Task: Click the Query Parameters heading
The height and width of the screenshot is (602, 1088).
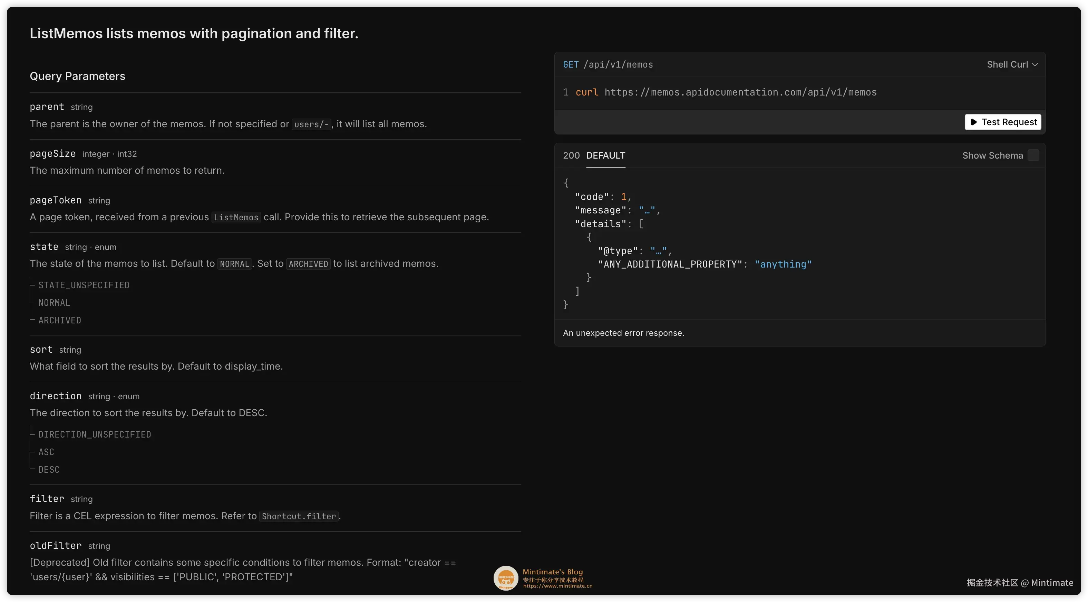Action: [77, 76]
